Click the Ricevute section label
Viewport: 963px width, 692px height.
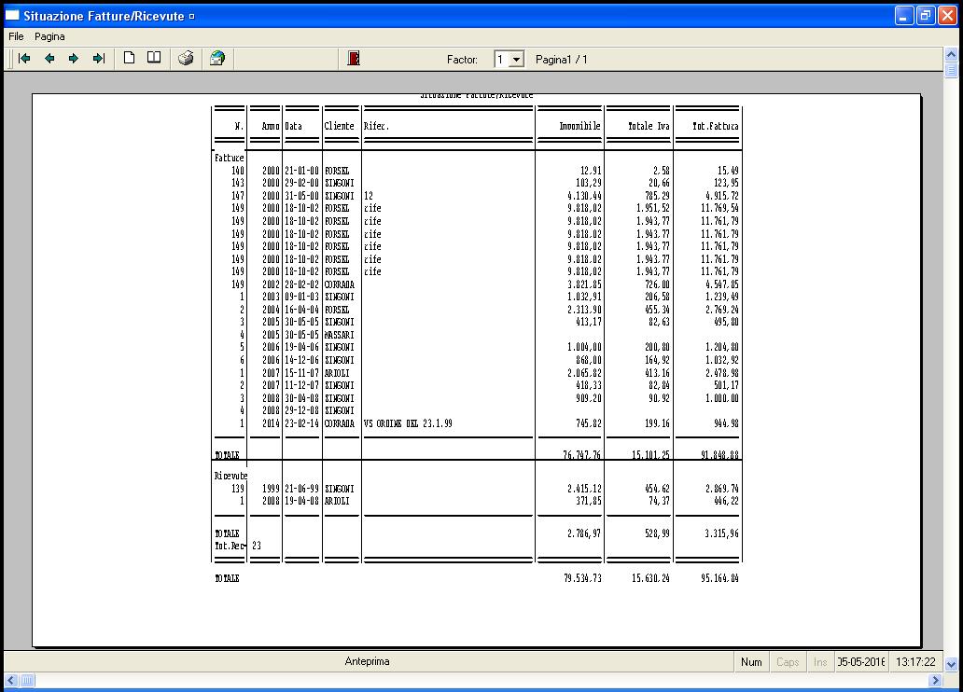tap(230, 476)
